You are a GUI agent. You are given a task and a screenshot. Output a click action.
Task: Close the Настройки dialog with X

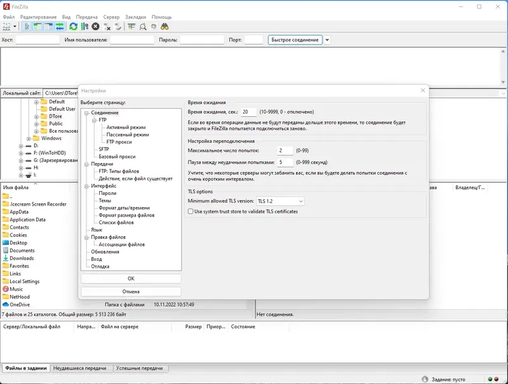coord(423,90)
